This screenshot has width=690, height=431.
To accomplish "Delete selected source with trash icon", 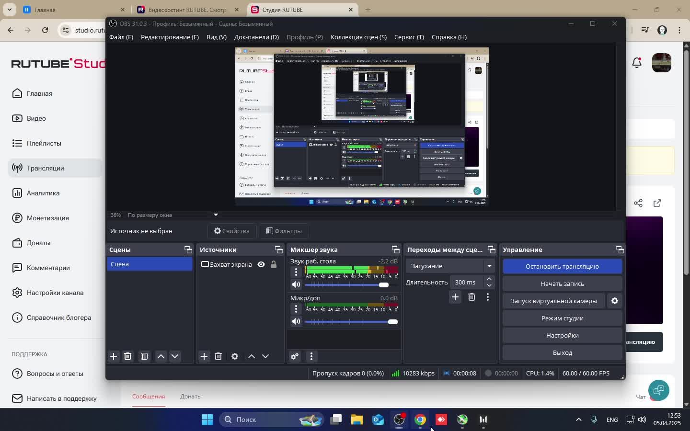I will click(x=218, y=356).
